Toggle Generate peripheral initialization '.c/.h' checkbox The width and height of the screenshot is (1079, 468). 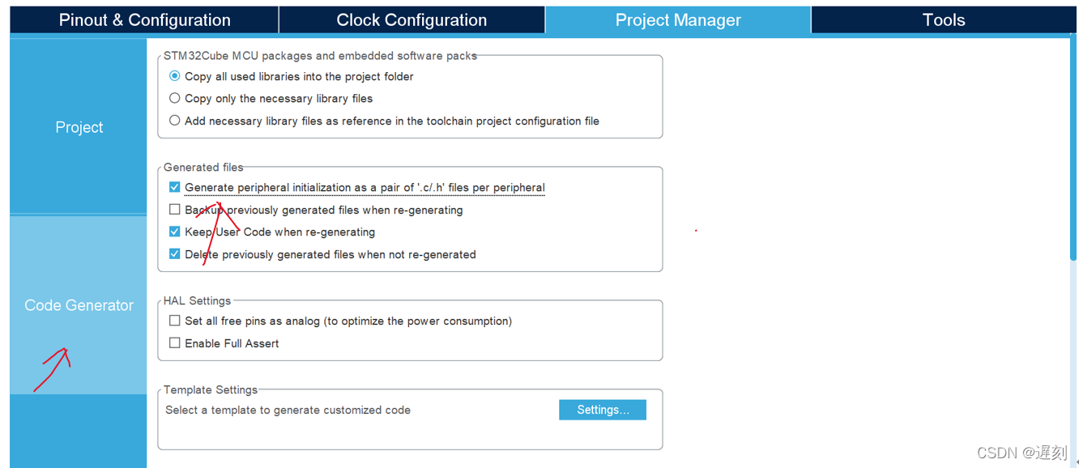click(174, 187)
